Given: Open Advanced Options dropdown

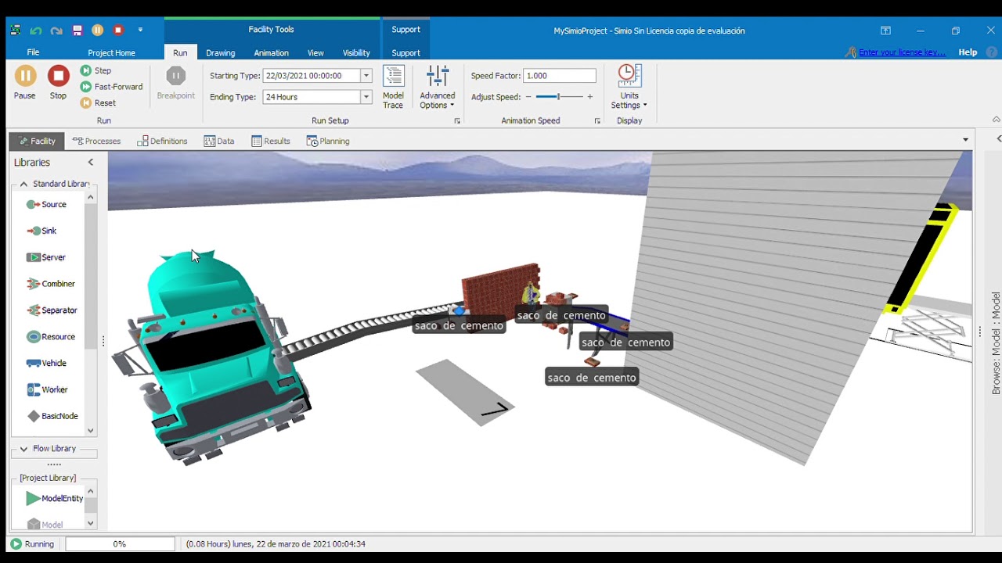Looking at the screenshot, I should tap(437, 87).
